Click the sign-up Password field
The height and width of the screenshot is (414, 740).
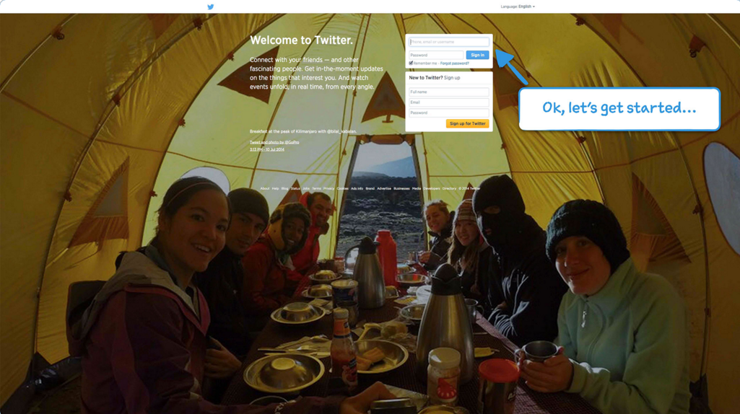coord(449,113)
